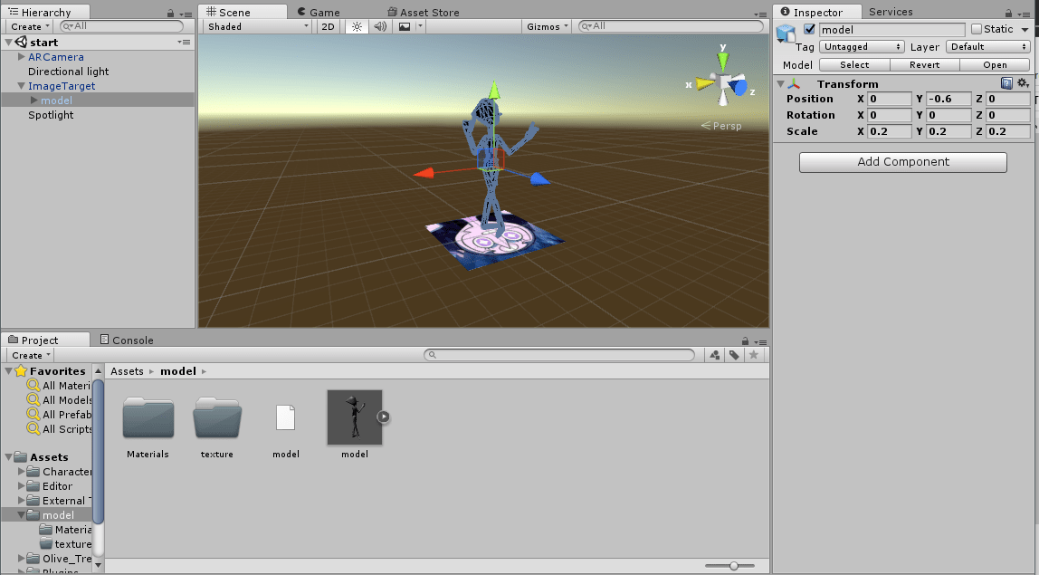This screenshot has height=575, width=1039.
Task: Open Project Create dropdown
Action: (31, 356)
